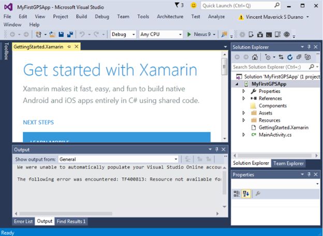Click the NEXT STEPS link
This screenshot has width=323, height=236.
pos(38,122)
